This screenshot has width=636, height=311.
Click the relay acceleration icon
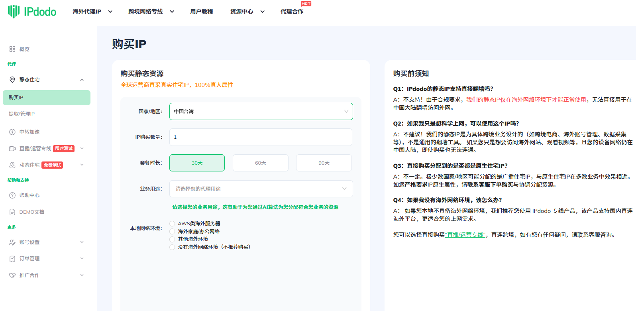point(12,132)
